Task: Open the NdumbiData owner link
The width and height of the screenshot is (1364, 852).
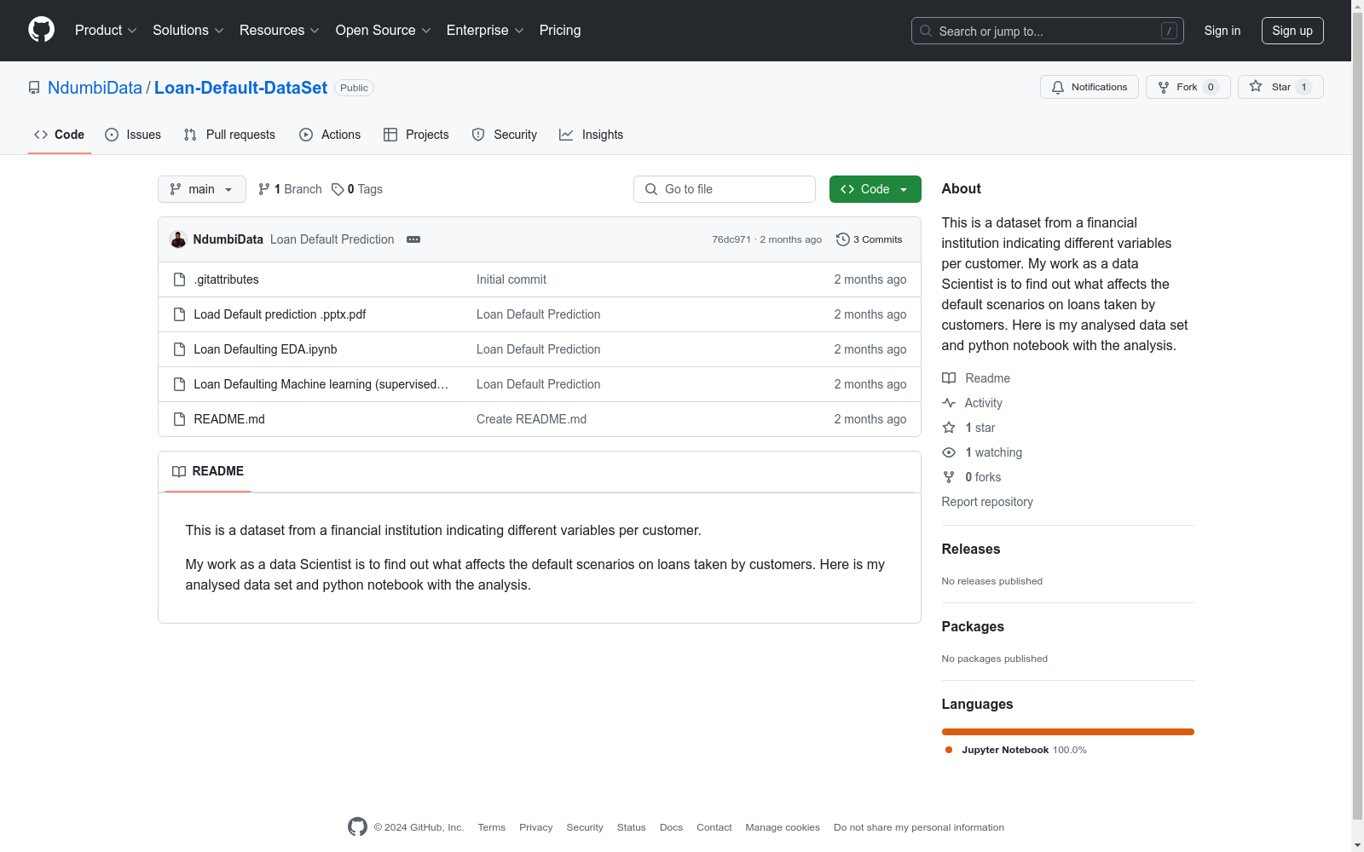Action: (95, 88)
